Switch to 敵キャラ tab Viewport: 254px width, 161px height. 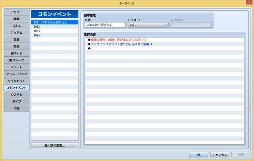pyautogui.click(x=17, y=53)
